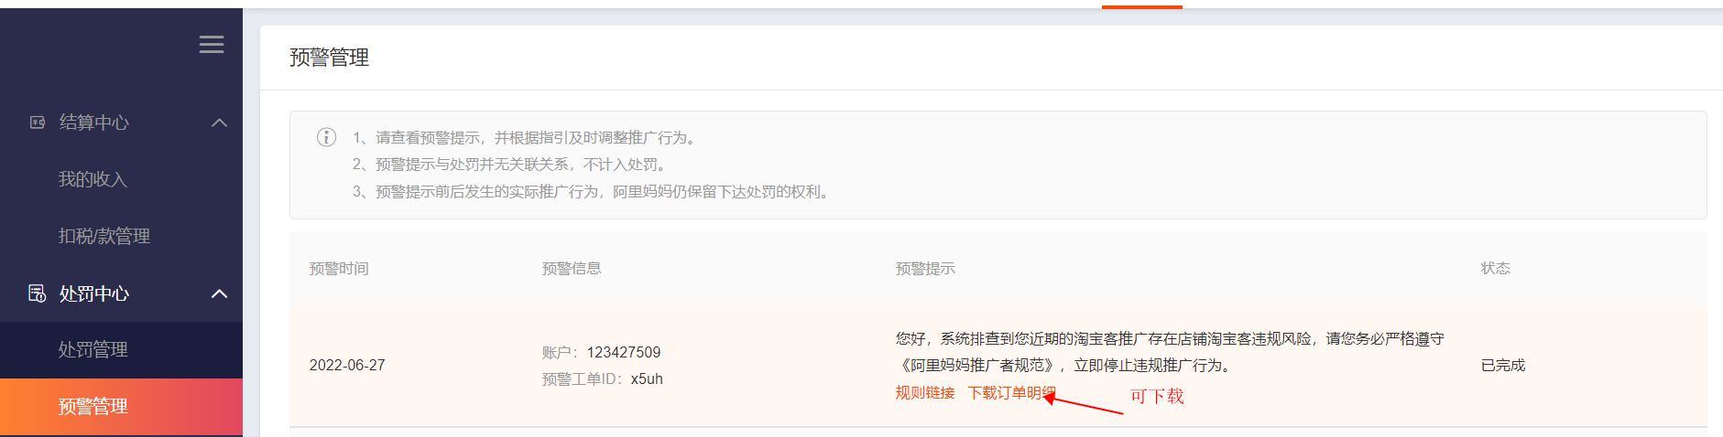Select the 预警管理 menu item
Screen dimensions: 1723x437
(121, 407)
